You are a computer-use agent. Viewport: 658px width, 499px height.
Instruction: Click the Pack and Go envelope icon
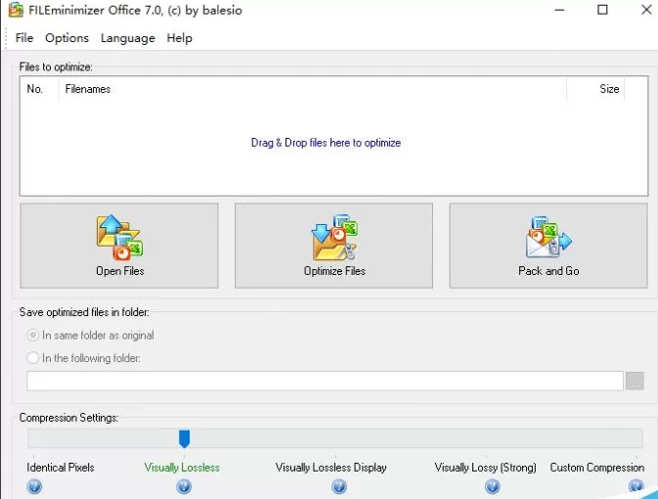(x=548, y=237)
